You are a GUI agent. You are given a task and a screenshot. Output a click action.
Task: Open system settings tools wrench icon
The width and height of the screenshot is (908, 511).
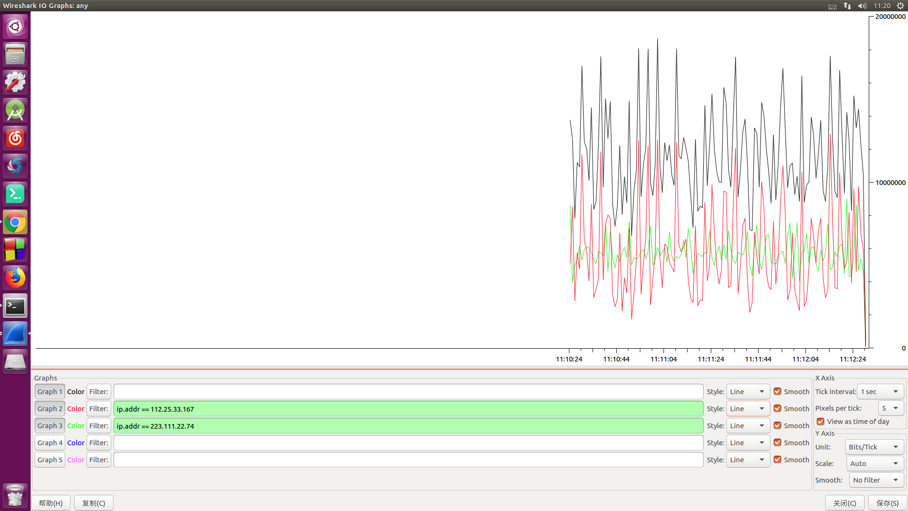(x=15, y=82)
